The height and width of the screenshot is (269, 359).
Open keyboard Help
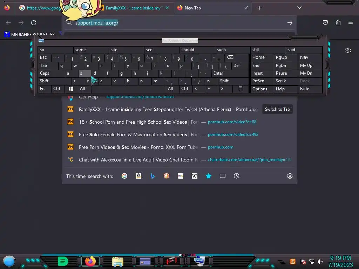pos(285,89)
